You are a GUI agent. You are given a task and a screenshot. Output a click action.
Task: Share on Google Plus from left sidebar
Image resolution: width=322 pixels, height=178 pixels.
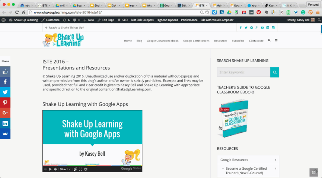(5, 113)
